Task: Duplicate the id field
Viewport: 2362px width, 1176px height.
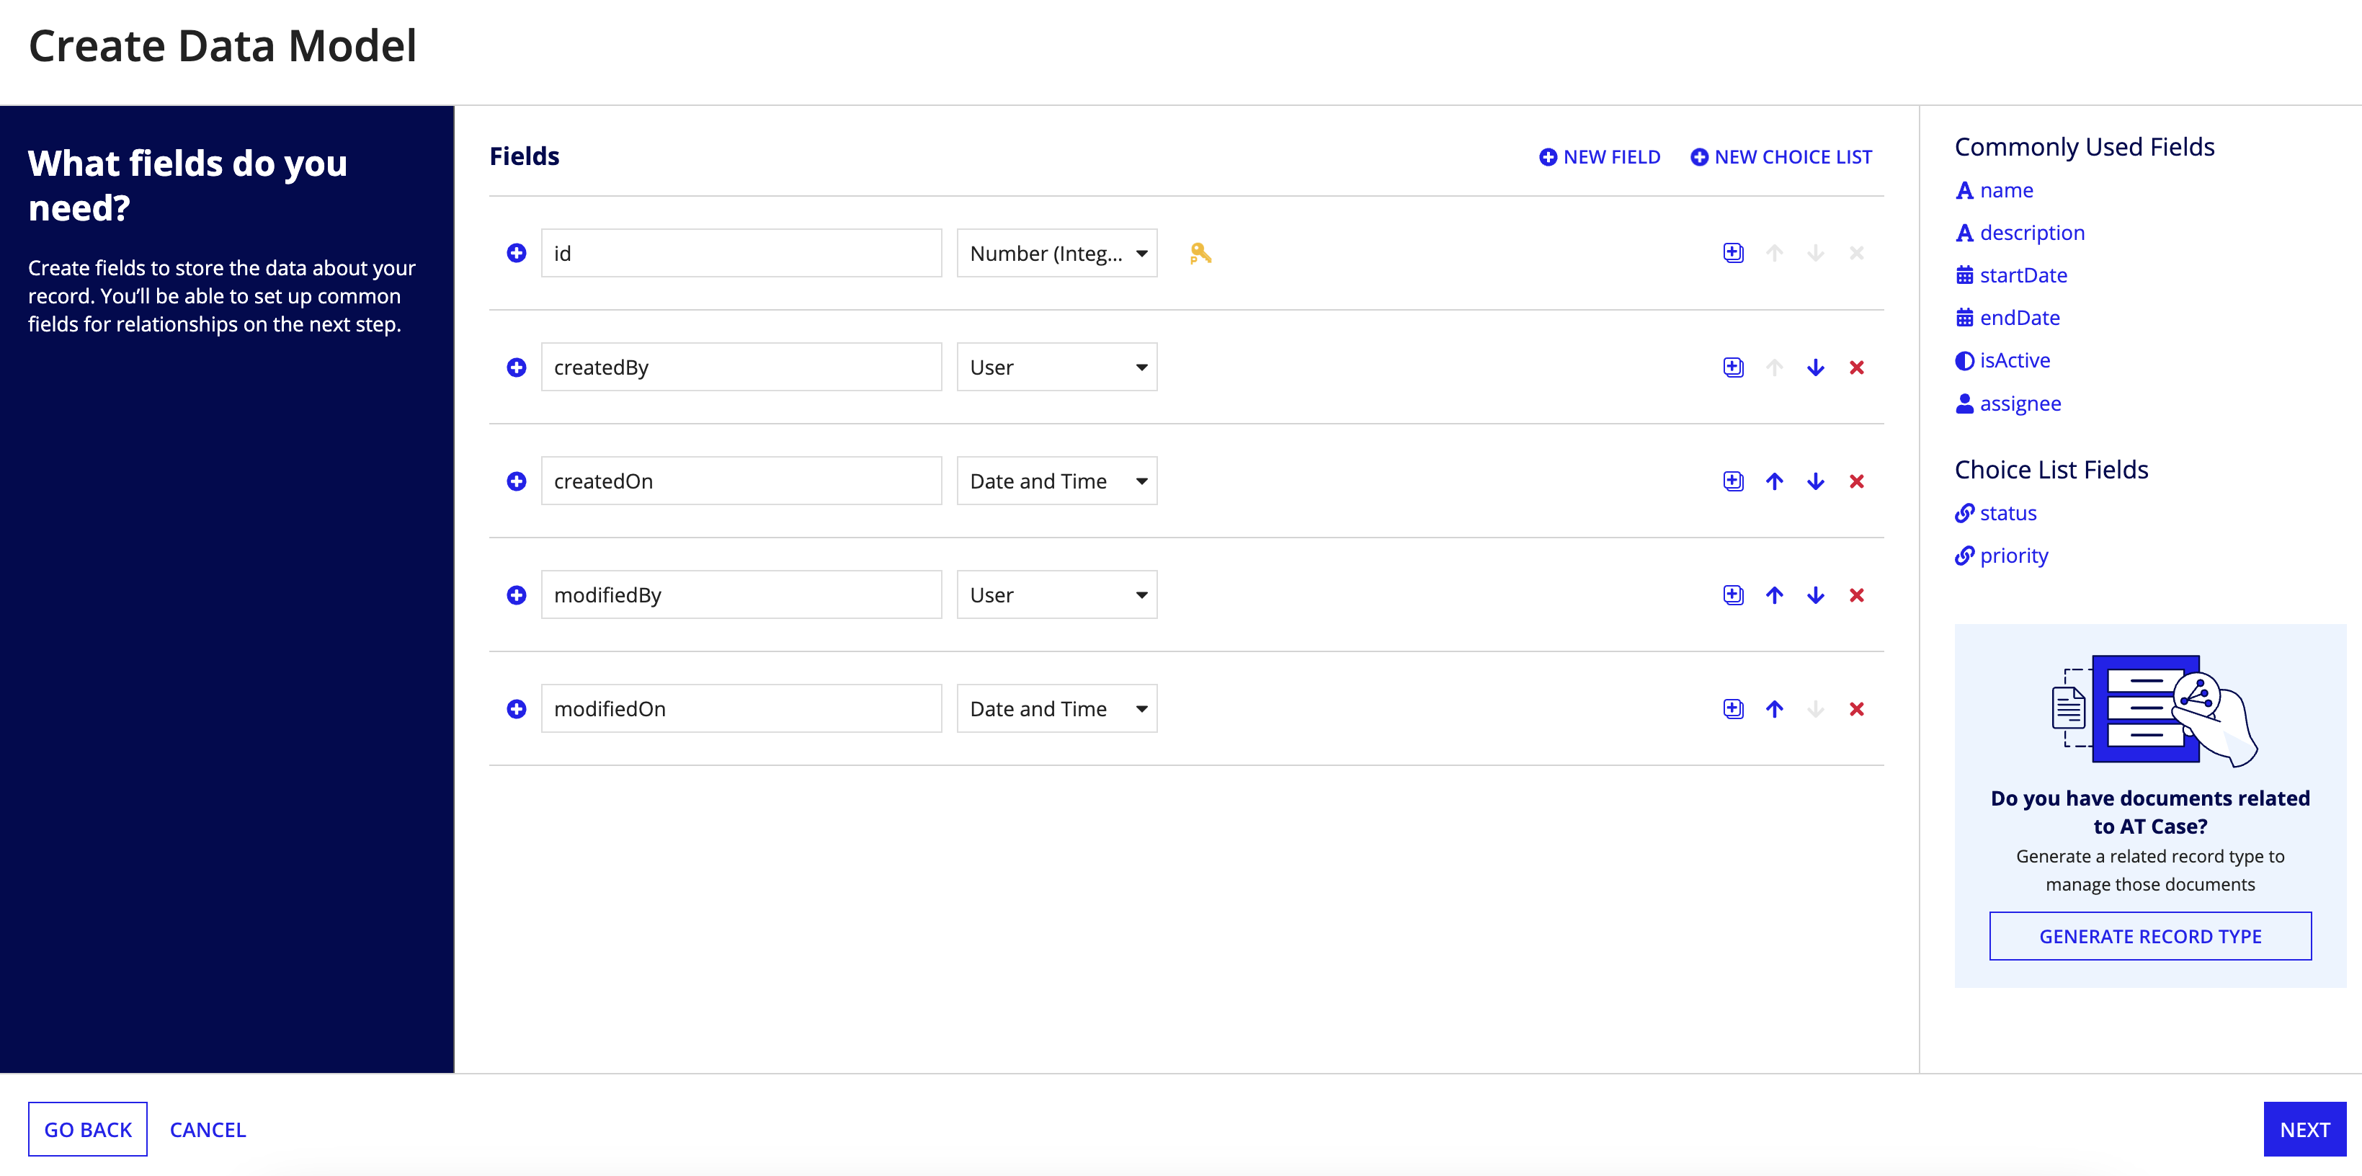Action: point(1733,253)
